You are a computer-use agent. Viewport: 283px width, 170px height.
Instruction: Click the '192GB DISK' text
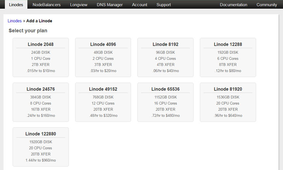(228, 52)
